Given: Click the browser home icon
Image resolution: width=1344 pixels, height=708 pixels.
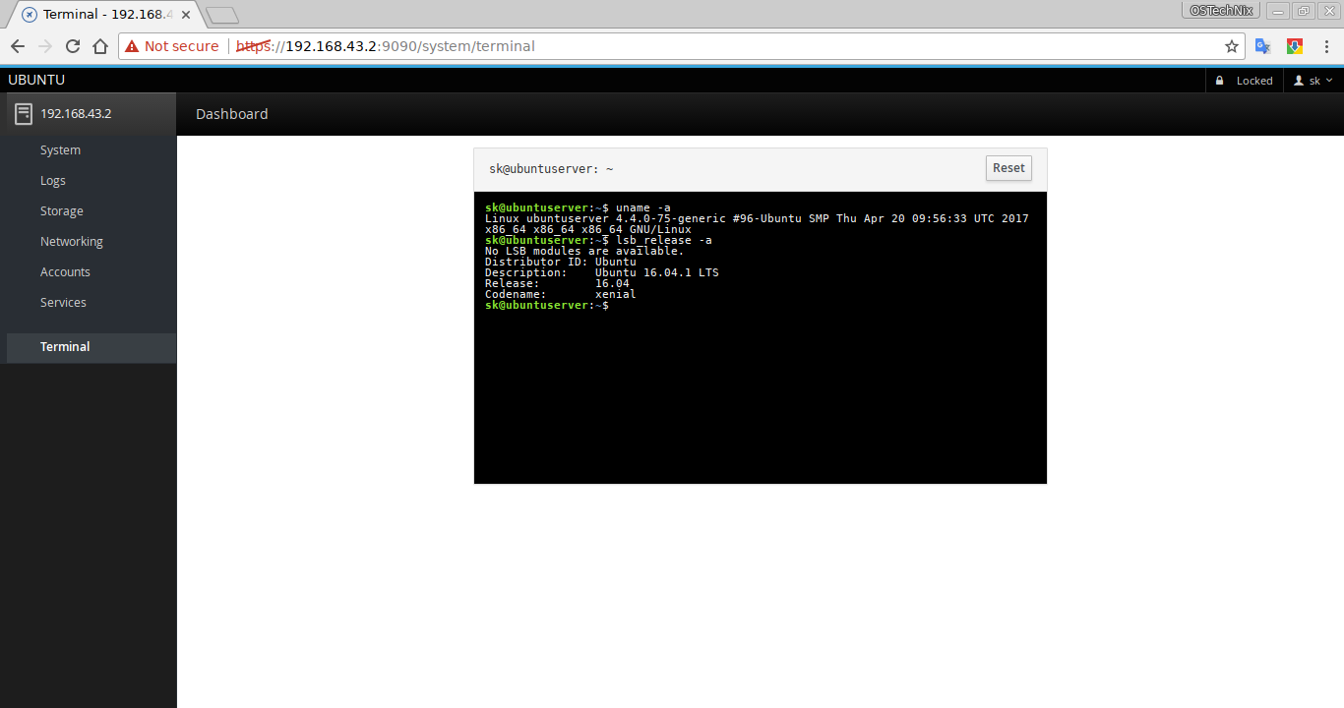Looking at the screenshot, I should coord(102,45).
